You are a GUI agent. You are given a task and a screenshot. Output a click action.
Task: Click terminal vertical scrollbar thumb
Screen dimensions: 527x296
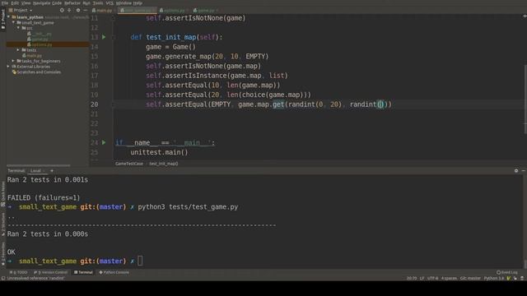tap(525, 264)
